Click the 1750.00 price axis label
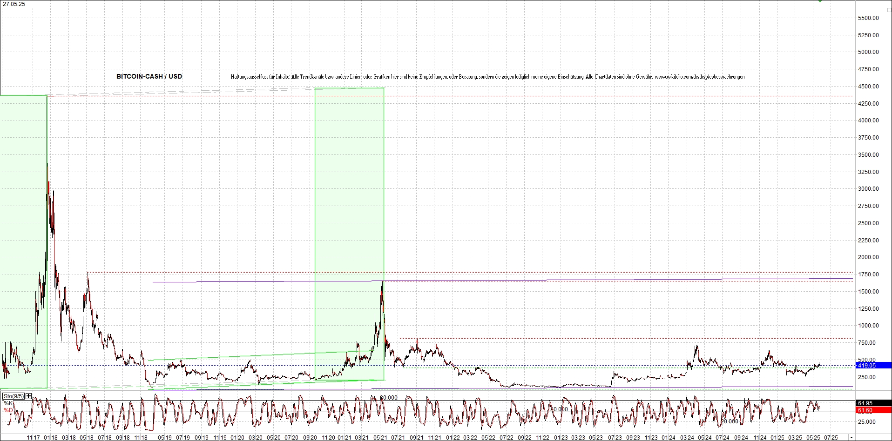Screen dimensions: 892x441 point(868,274)
